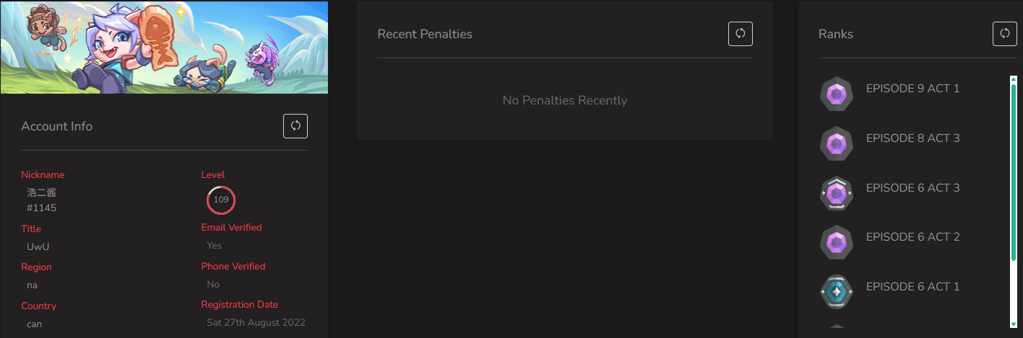Click the EPISODE 8 ACT 3 label
Viewport: 1023px width, 338px height.
pyautogui.click(x=912, y=138)
